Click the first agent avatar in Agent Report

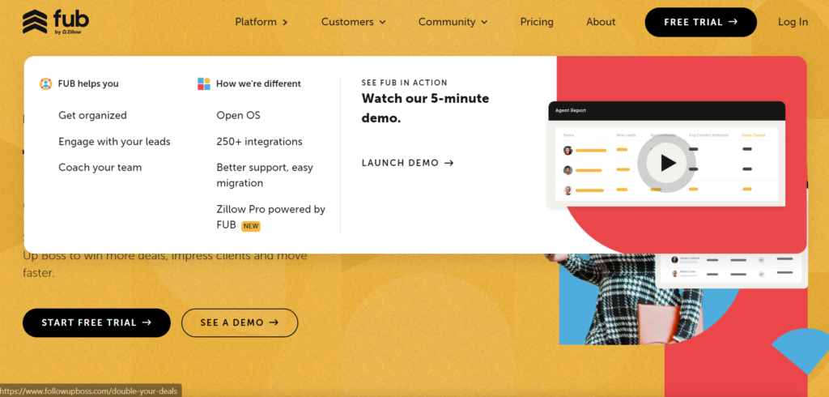tap(568, 151)
